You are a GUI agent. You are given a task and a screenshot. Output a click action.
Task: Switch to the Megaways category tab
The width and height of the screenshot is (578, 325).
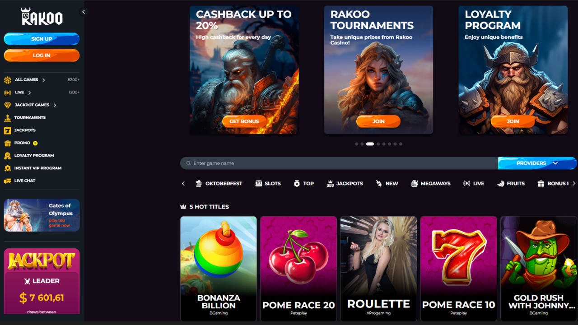pyautogui.click(x=431, y=184)
